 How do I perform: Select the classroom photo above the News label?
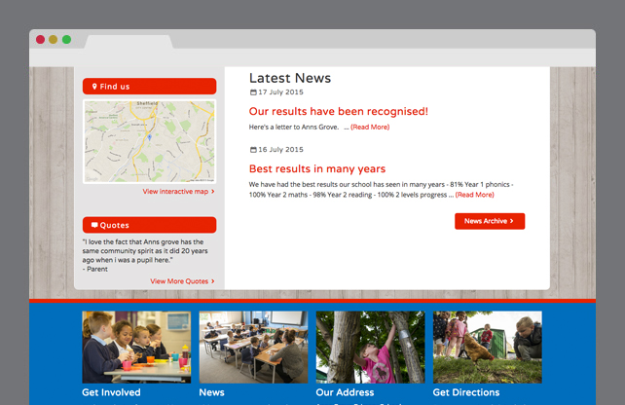(x=253, y=347)
